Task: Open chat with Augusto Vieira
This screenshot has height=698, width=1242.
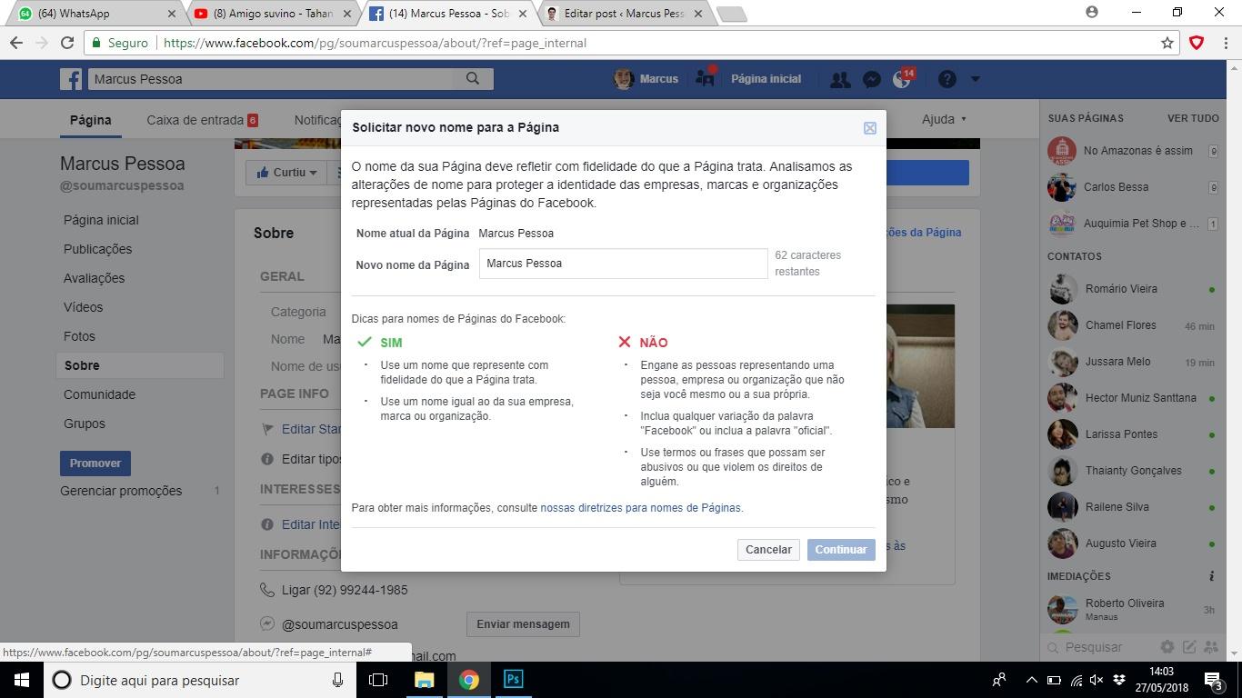Action: click(1133, 543)
